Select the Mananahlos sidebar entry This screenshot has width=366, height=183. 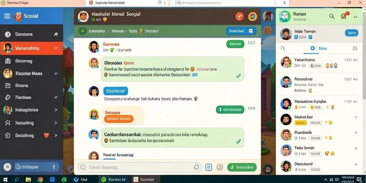tap(31, 48)
